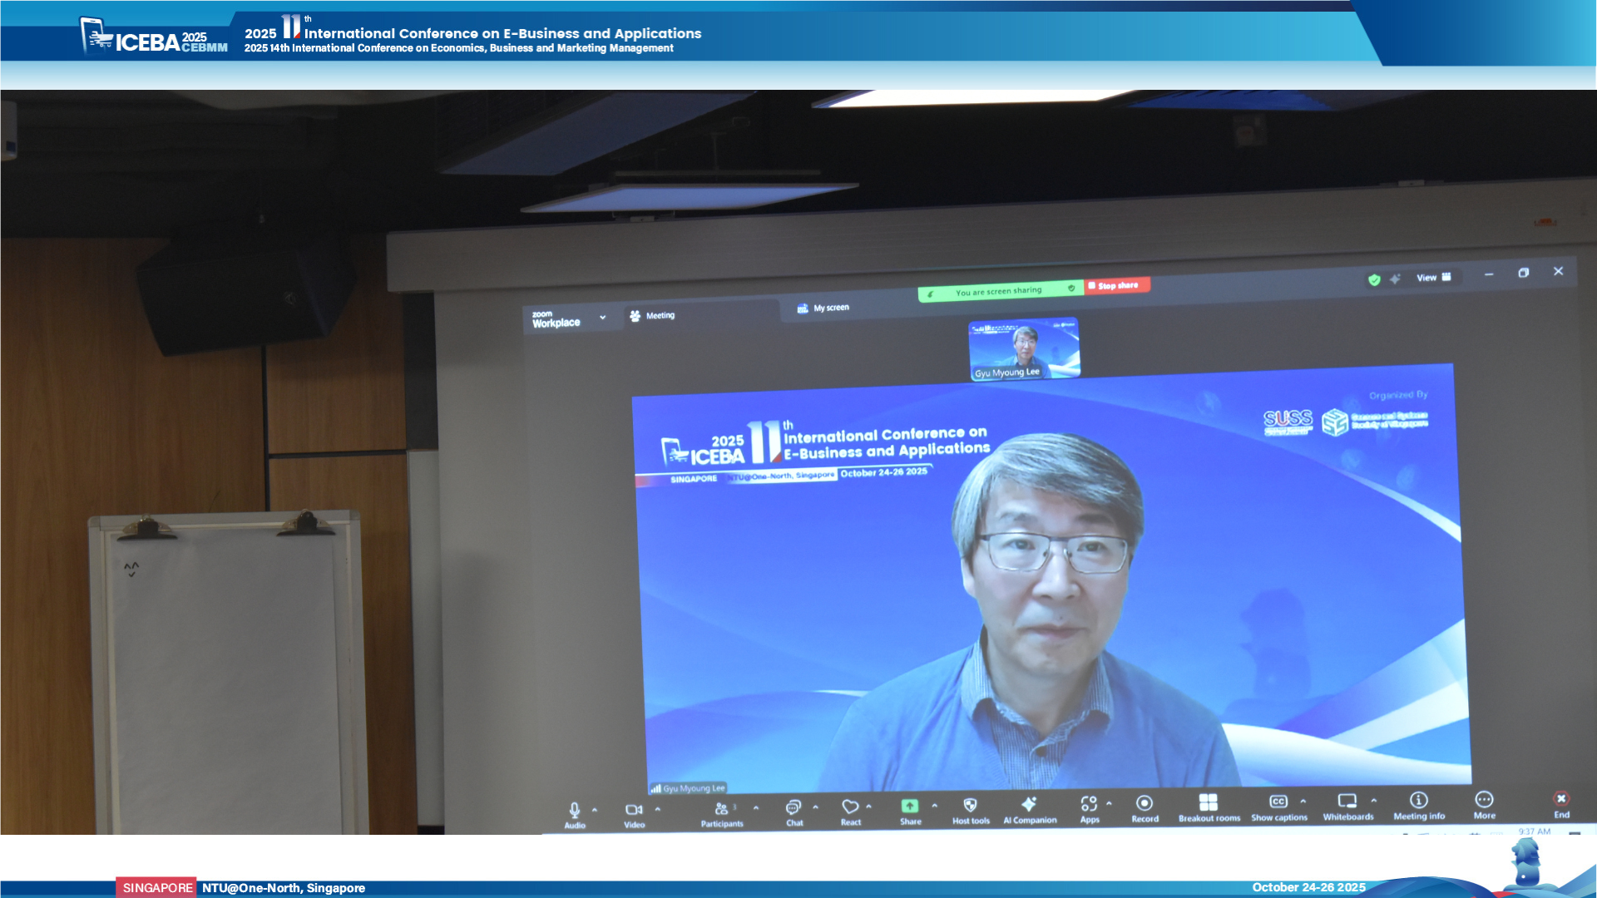Open the Apps panel
1597x898 pixels.
pos(1089,804)
